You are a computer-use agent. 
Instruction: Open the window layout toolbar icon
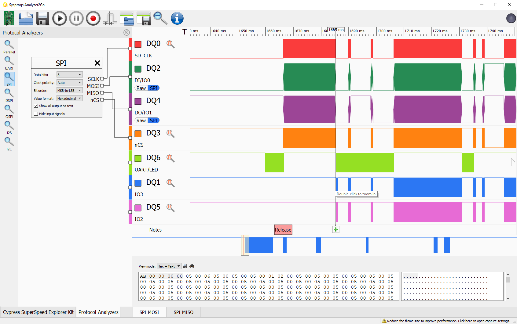coord(127,18)
